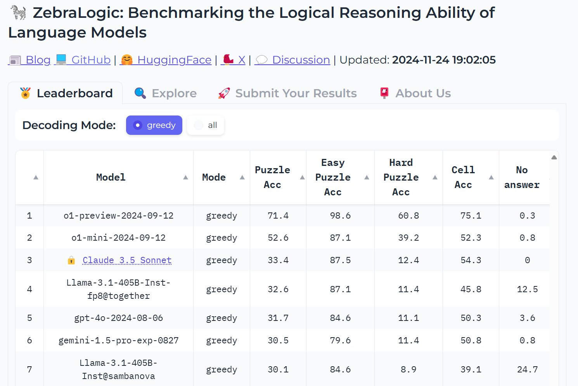Open the GitHub link
The height and width of the screenshot is (386, 578).
pyautogui.click(x=83, y=60)
